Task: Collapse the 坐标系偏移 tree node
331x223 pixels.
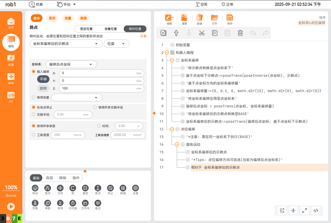Action: [x=172, y=60]
